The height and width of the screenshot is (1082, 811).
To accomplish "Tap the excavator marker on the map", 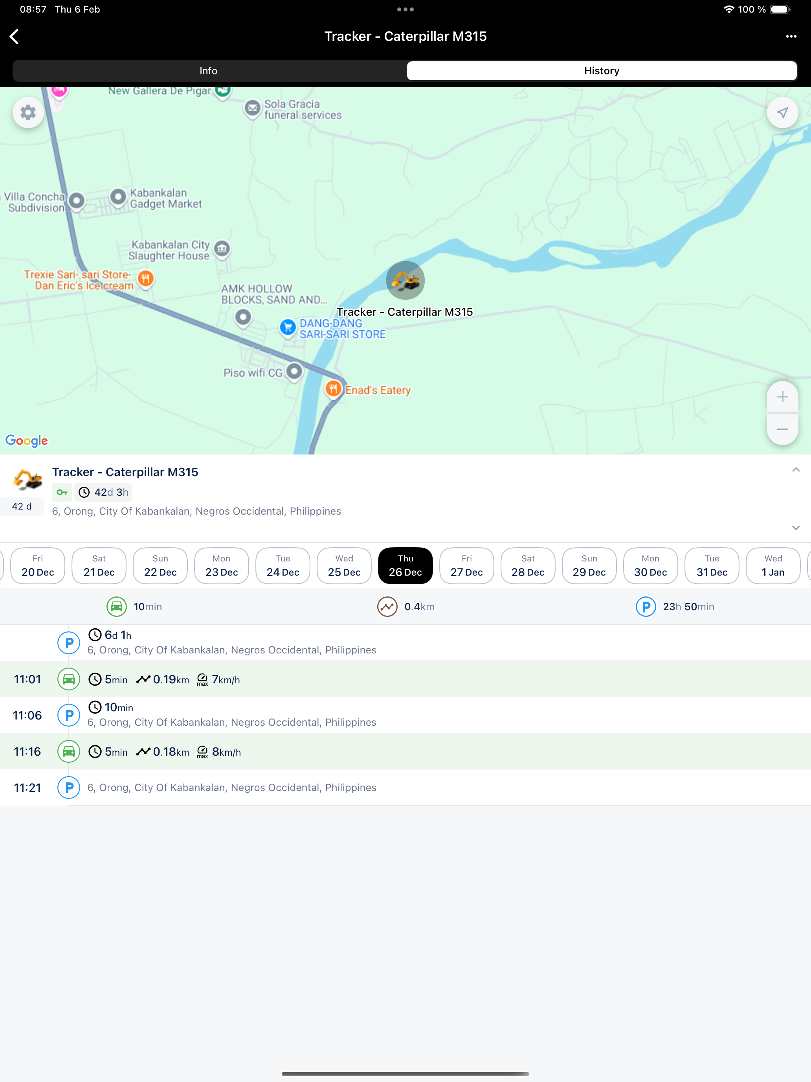I will pyautogui.click(x=405, y=280).
